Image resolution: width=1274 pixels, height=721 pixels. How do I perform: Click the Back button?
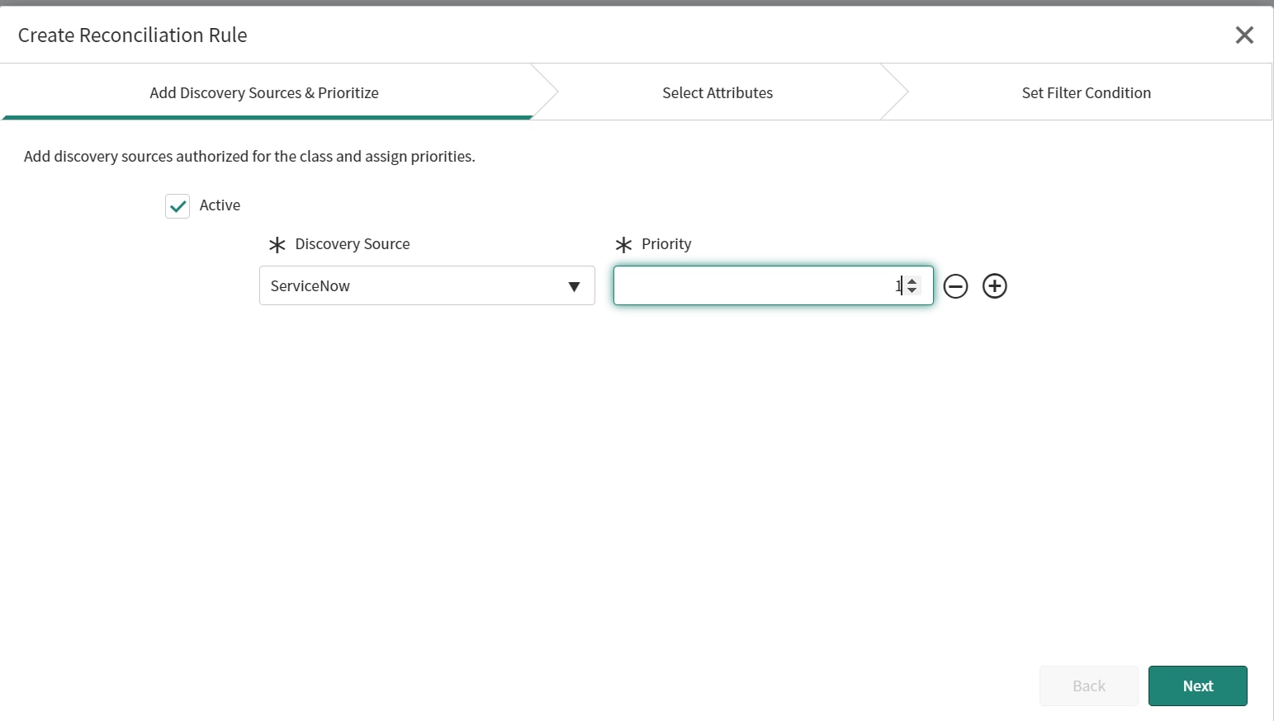point(1088,686)
